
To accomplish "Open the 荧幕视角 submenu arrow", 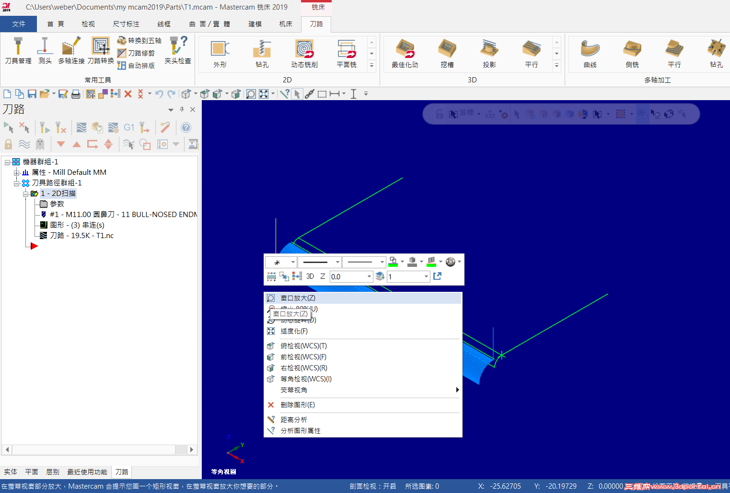I will click(457, 390).
